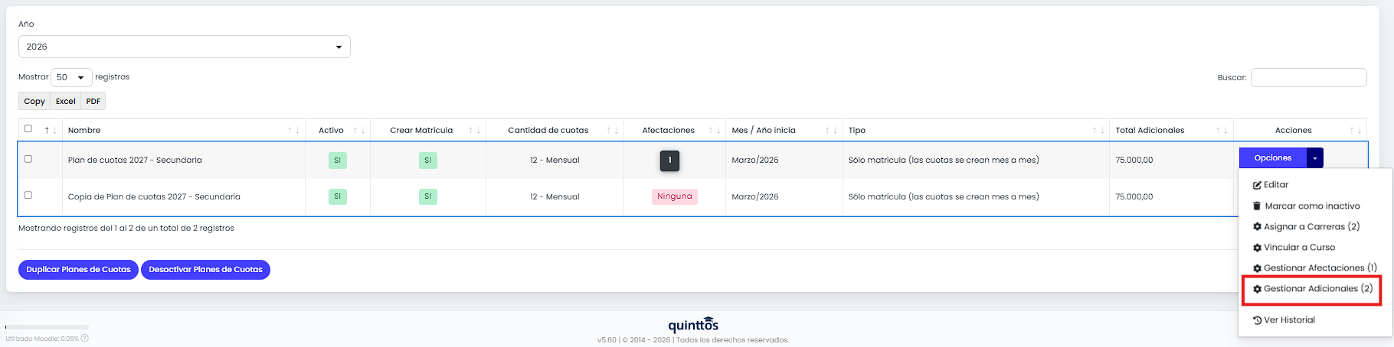Sort by Mes / Año inicia column
Viewport: 1394px width, 347px height.
point(784,130)
